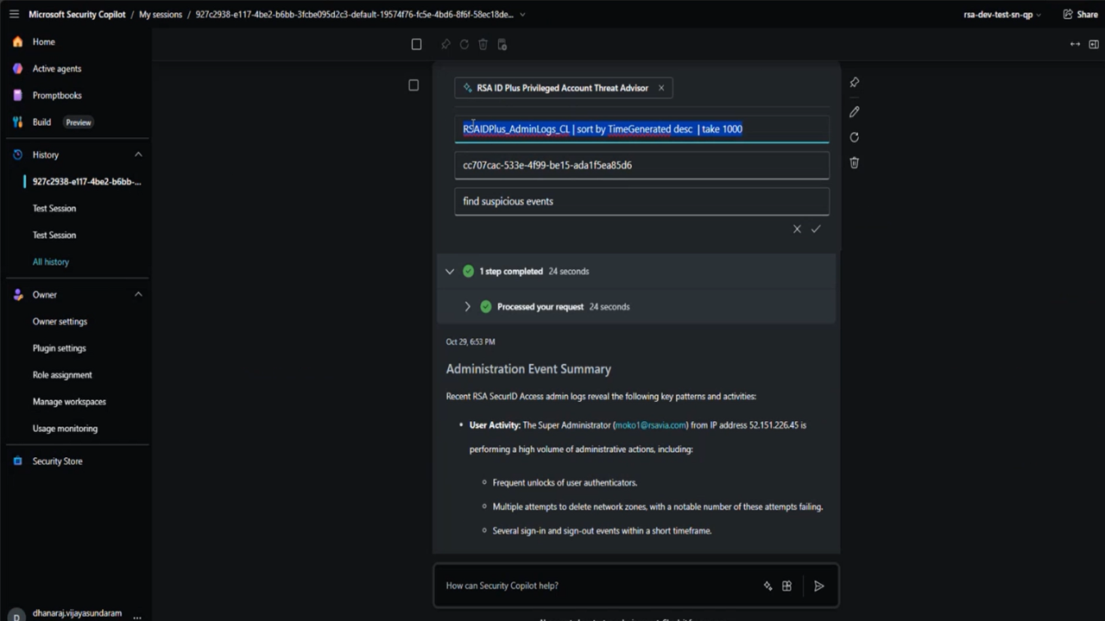This screenshot has height=621, width=1105.
Task: Open Manage workspaces
Action: 69,401
